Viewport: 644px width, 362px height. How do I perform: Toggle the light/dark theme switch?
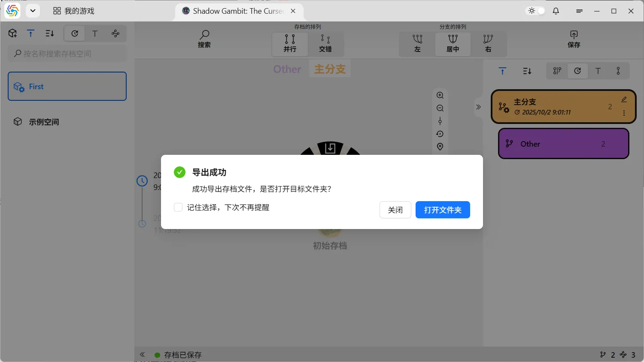[536, 11]
